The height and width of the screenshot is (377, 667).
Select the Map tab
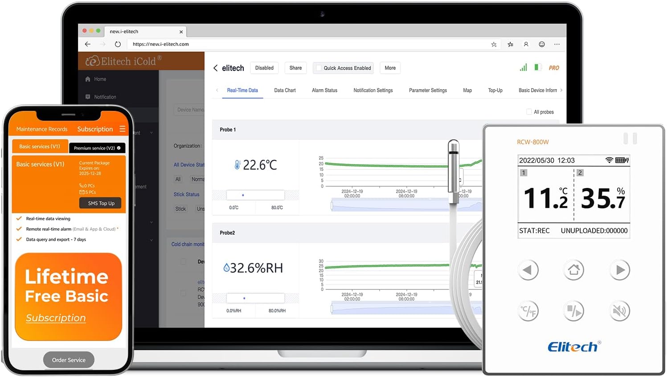click(467, 90)
